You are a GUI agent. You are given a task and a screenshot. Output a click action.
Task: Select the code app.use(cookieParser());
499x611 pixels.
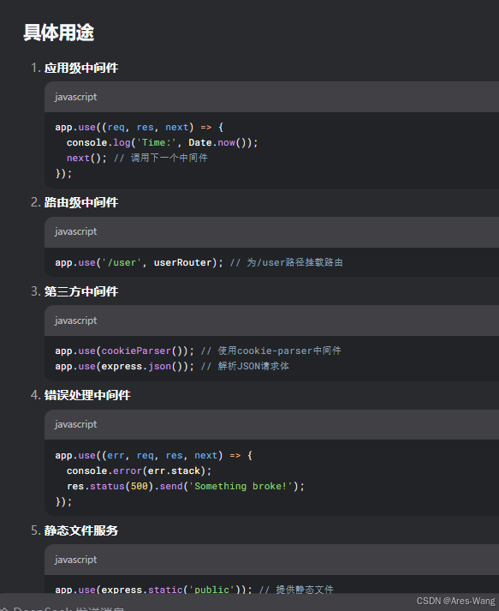pos(124,351)
